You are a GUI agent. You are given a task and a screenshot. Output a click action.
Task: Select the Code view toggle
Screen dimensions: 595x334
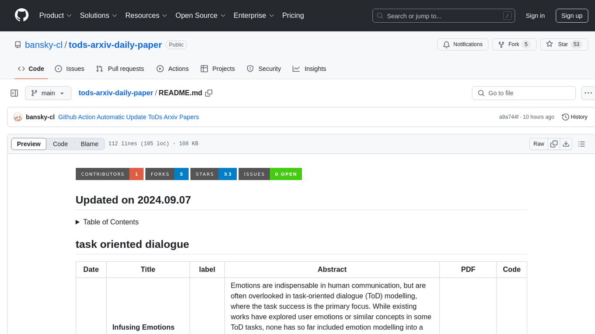(60, 144)
